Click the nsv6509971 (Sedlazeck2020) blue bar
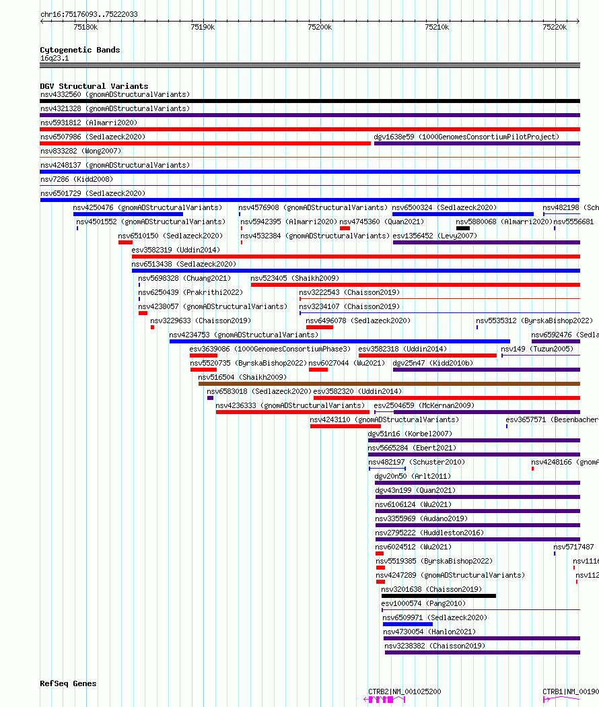Viewport: 599px width, 707px height. [407, 624]
